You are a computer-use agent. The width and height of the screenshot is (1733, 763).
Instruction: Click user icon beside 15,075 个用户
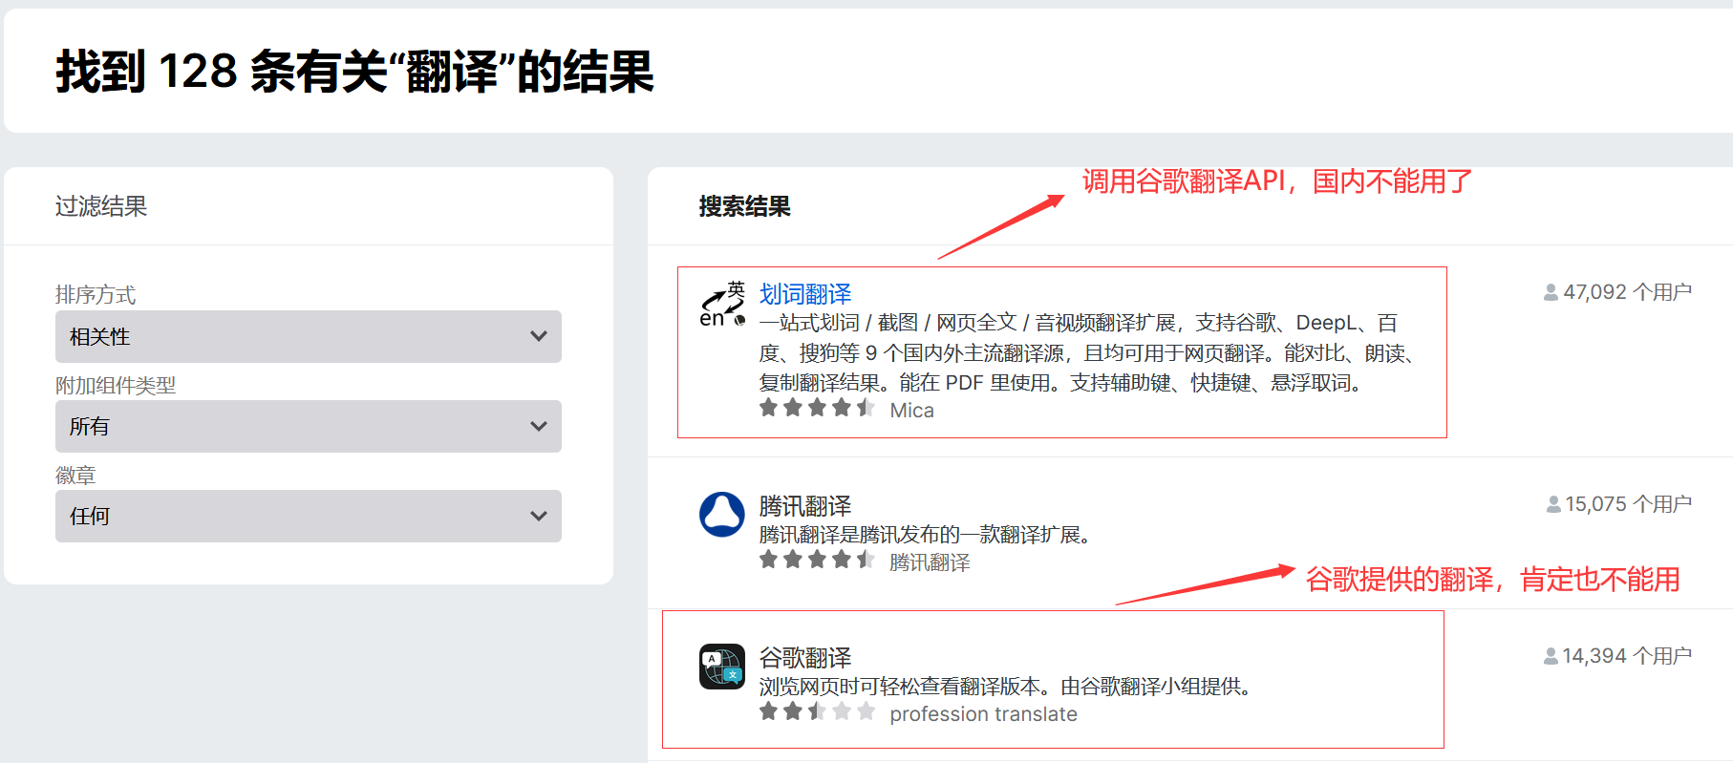[1553, 504]
